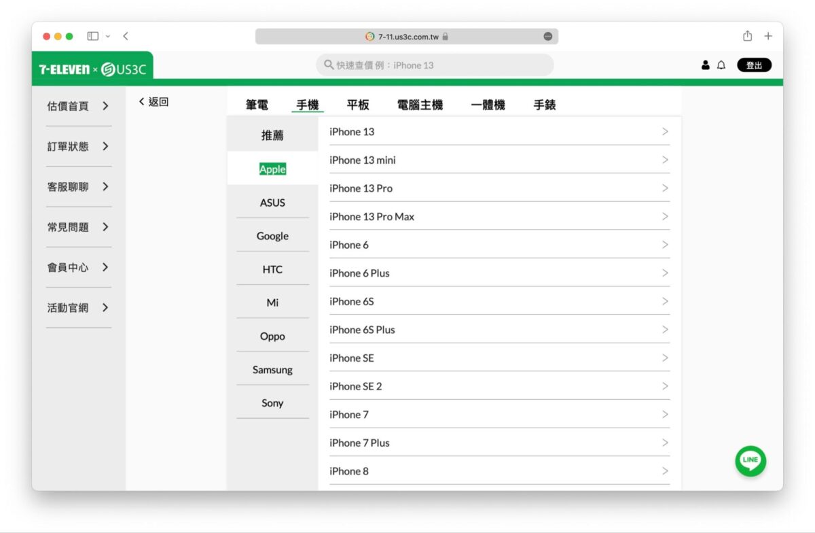
Task: Switch to the 筆電 category tab
Action: tap(257, 105)
